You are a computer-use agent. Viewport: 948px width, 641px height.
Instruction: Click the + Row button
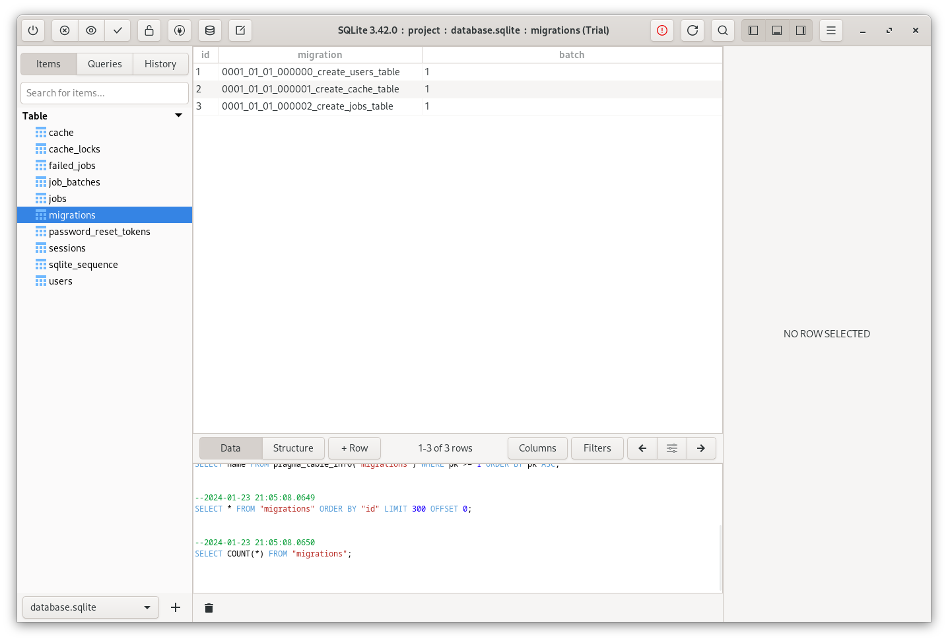coord(355,448)
